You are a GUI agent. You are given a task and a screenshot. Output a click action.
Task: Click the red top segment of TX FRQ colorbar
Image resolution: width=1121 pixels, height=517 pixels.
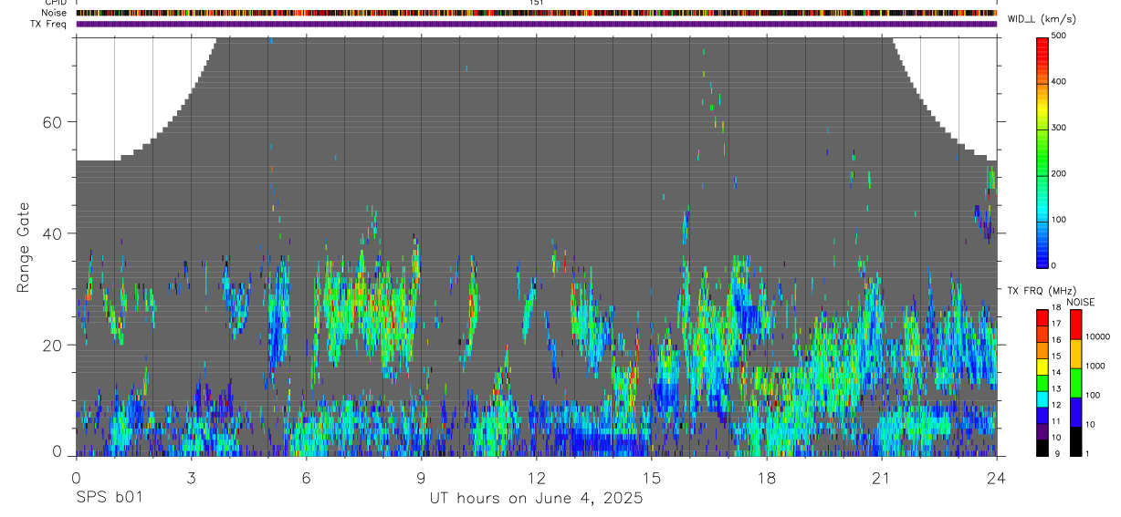point(1042,316)
